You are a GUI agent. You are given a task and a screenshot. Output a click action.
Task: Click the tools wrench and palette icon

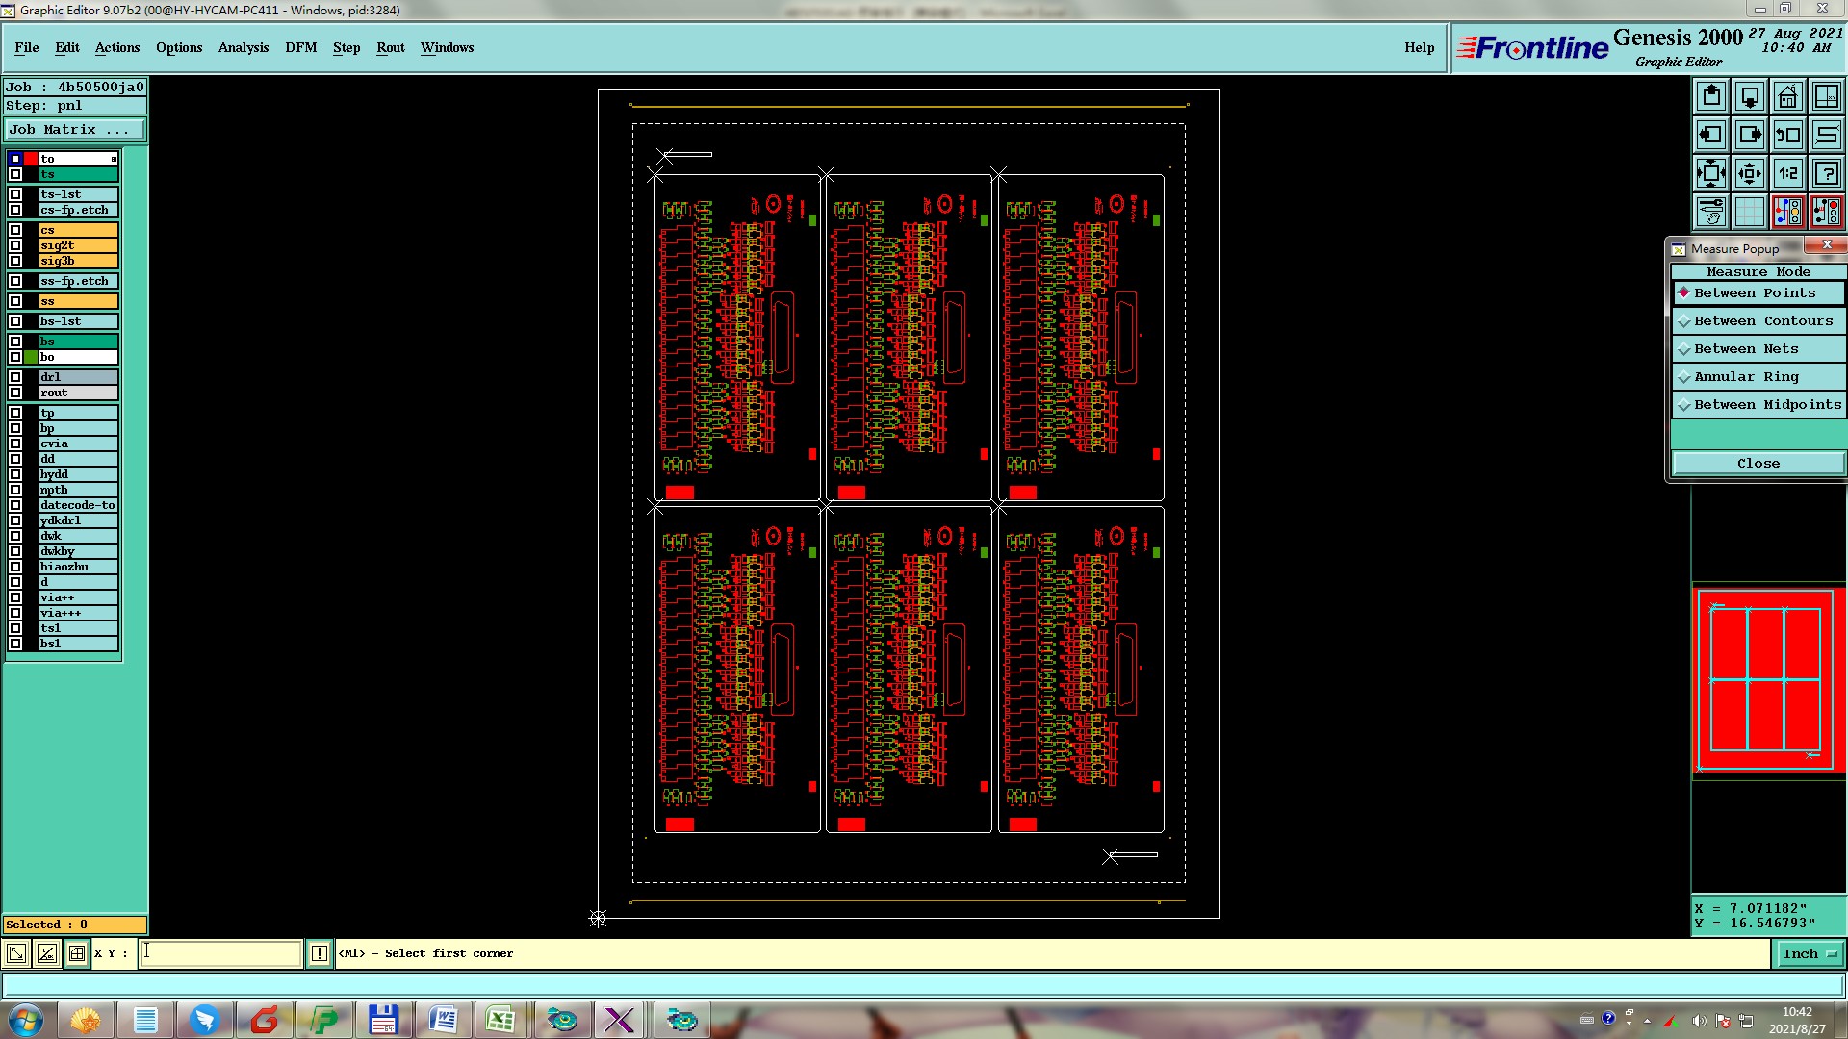[1710, 212]
